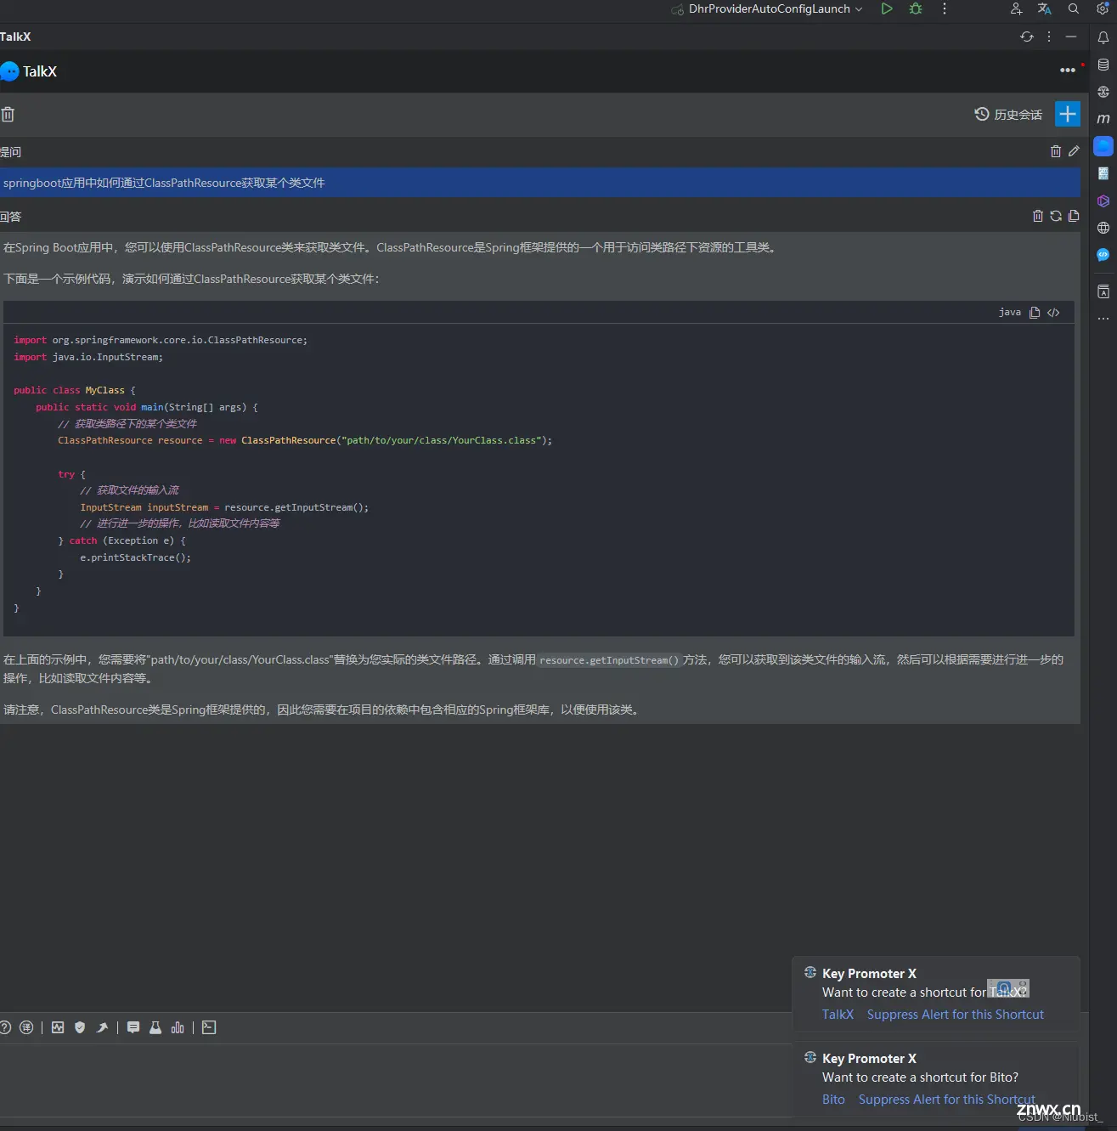
Task: Open Bito chat sidebar icon
Action: tap(1103, 255)
